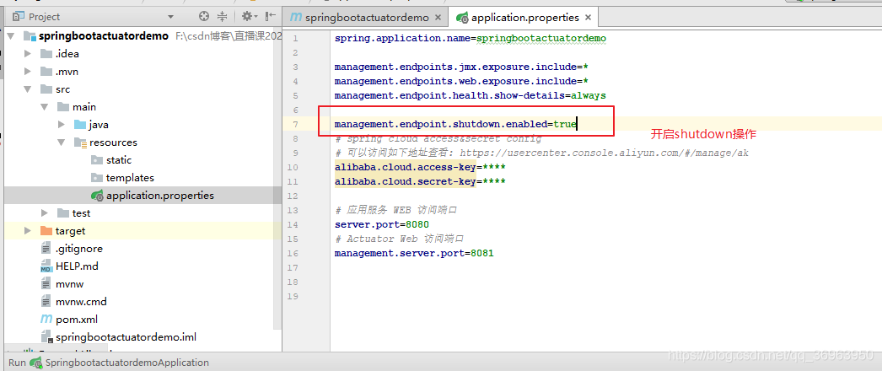Click the spring.application.name line in editor

point(471,38)
